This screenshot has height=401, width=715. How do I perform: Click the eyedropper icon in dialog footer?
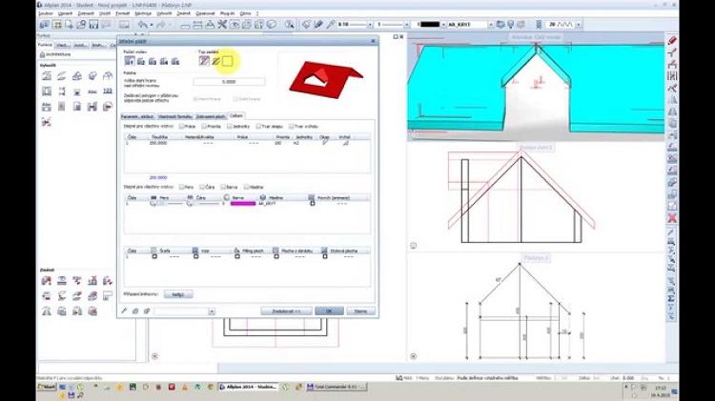click(x=124, y=311)
